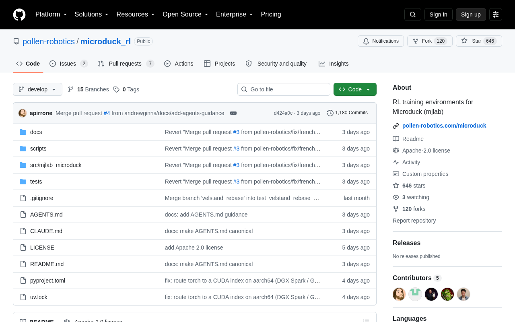This screenshot has height=322, width=515.
Task: Click the Custom properties icon
Action: pos(396,174)
